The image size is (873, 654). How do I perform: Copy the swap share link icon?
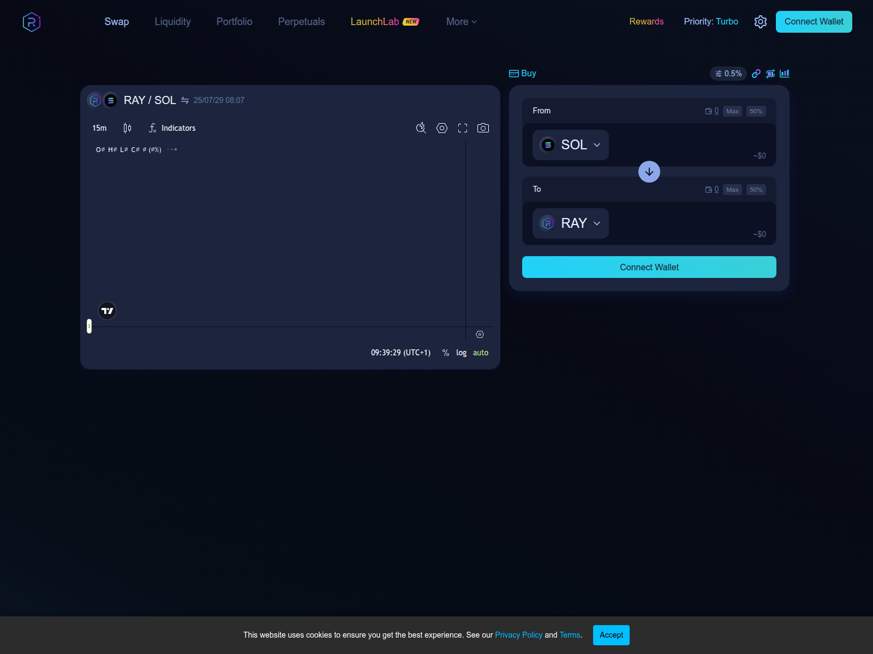pyautogui.click(x=756, y=74)
